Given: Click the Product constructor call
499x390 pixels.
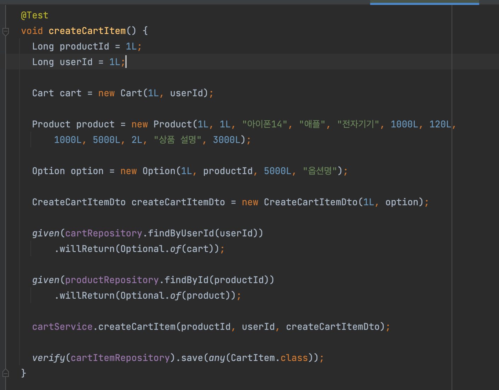Looking at the screenshot, I should click(173, 124).
